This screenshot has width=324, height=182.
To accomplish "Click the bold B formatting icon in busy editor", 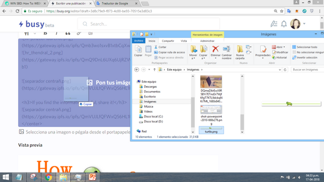I will point(45,33).
